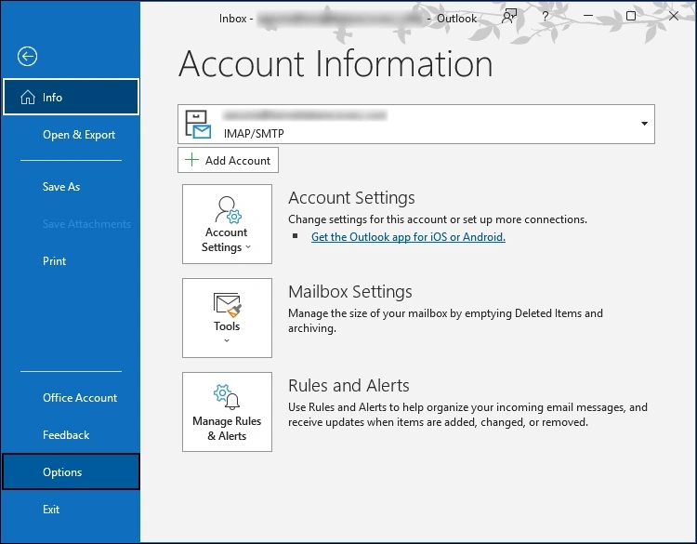Choose Save As in the sidebar
This screenshot has width=697, height=544.
click(x=72, y=186)
